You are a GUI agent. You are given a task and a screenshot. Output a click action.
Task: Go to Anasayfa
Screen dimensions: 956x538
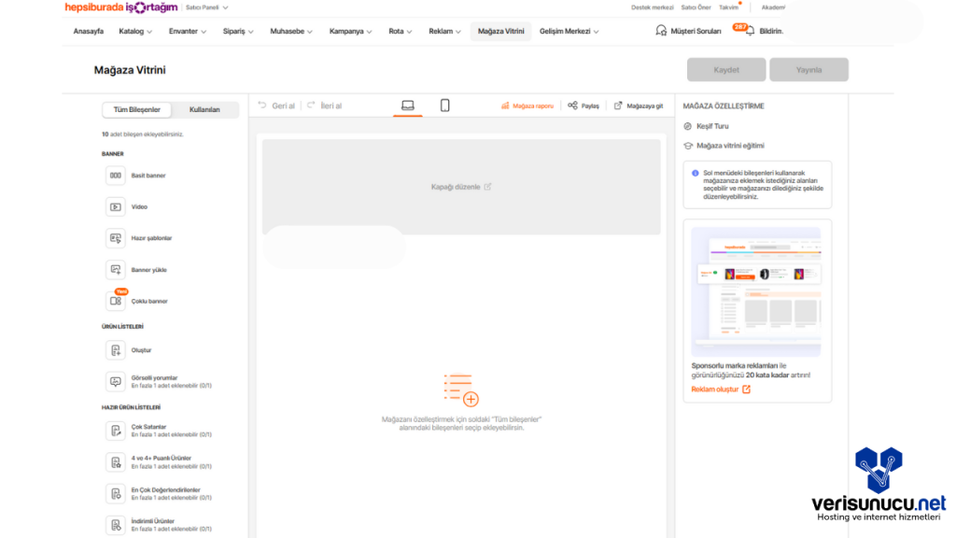point(89,31)
